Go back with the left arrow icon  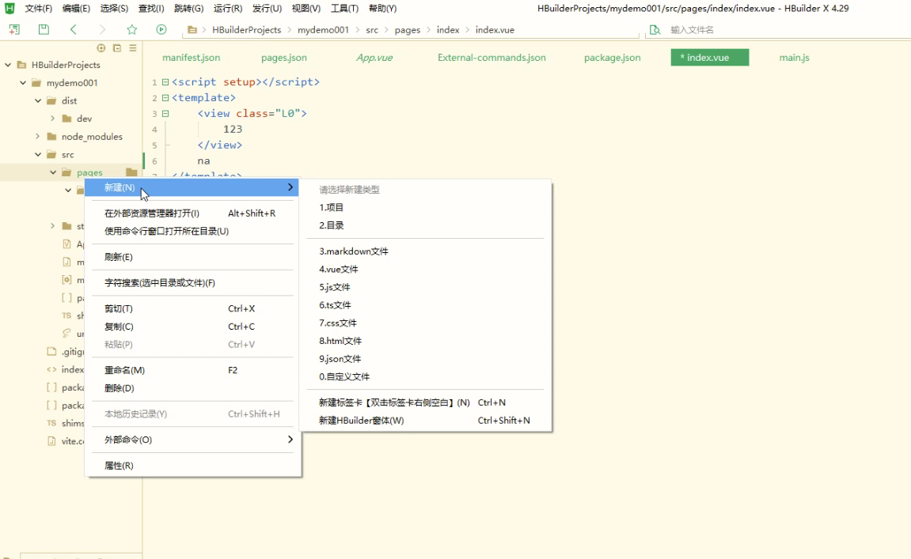[x=73, y=29]
